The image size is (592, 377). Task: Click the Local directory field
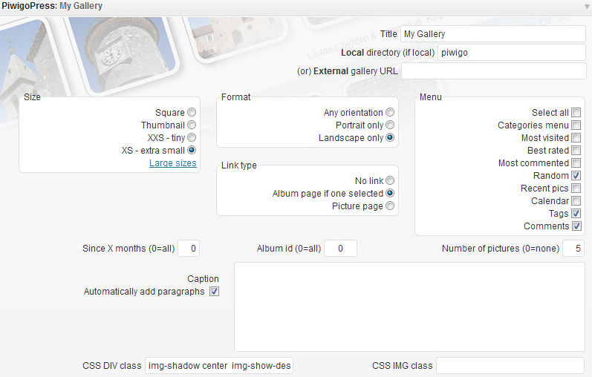pyautogui.click(x=512, y=53)
